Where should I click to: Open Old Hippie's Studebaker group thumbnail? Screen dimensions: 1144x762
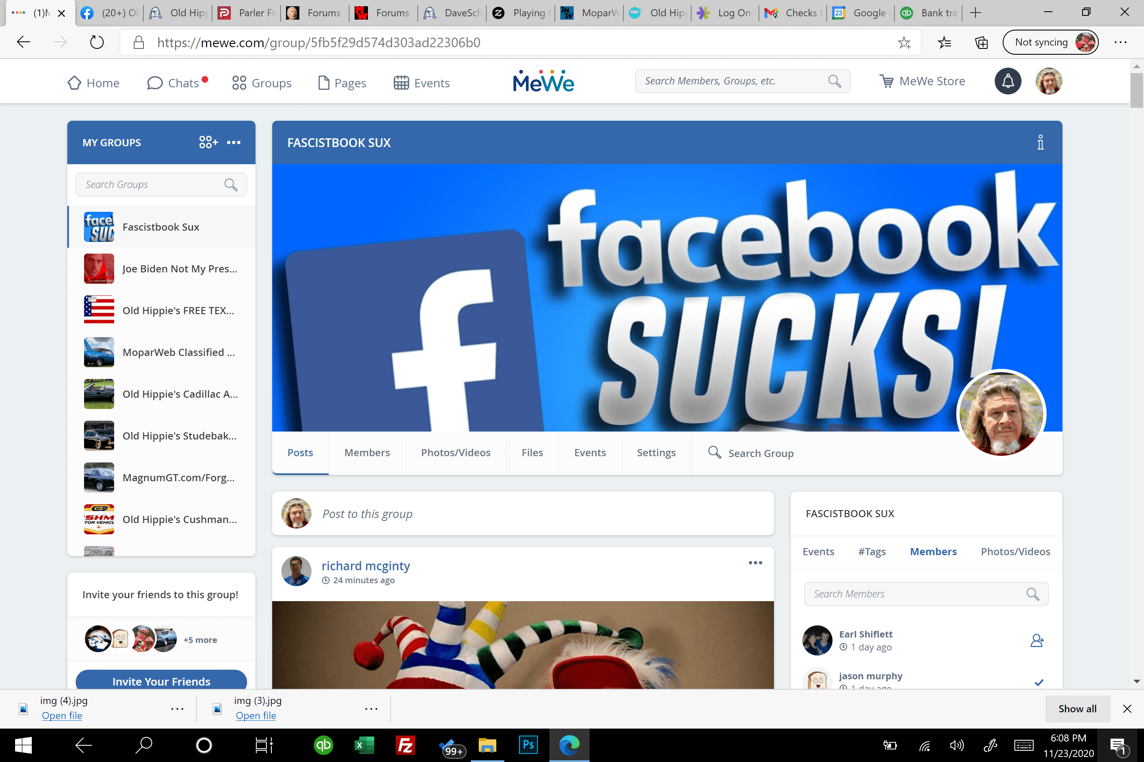point(99,436)
